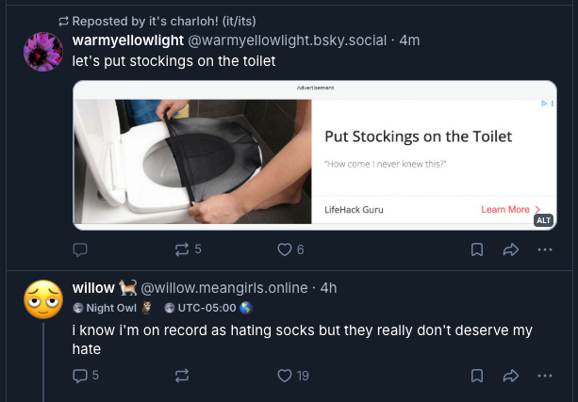The height and width of the screenshot is (402, 578).
Task: Share warmyellowlight's post
Action: 511,249
